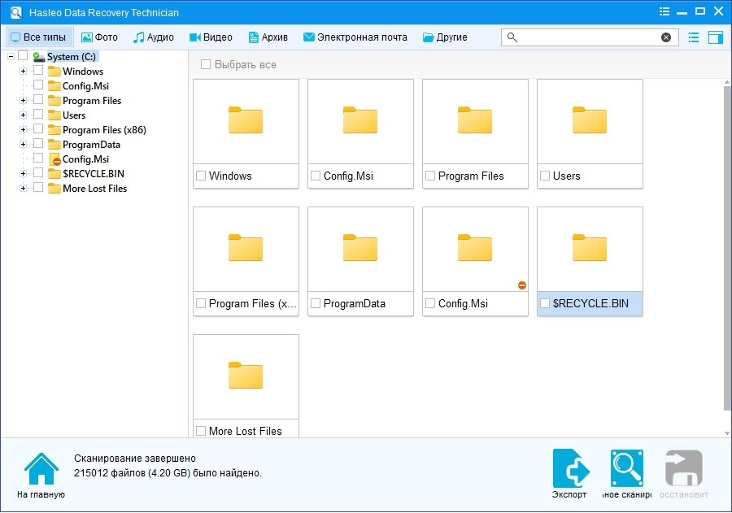
Task: Expand the Windows folder tree node
Action: 24,72
